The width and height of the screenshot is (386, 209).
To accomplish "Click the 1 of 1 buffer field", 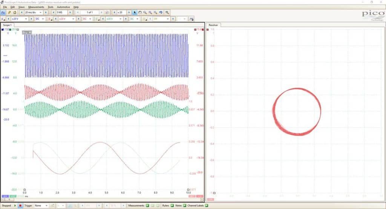I will tap(90, 12).
